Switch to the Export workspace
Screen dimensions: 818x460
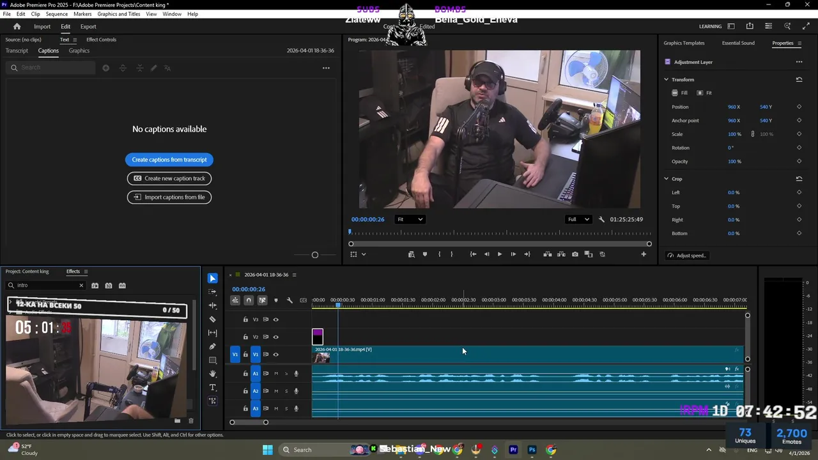[x=88, y=27]
